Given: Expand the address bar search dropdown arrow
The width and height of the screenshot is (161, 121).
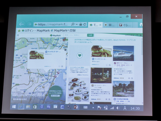Looking at the screenshot, I should click(x=77, y=24).
